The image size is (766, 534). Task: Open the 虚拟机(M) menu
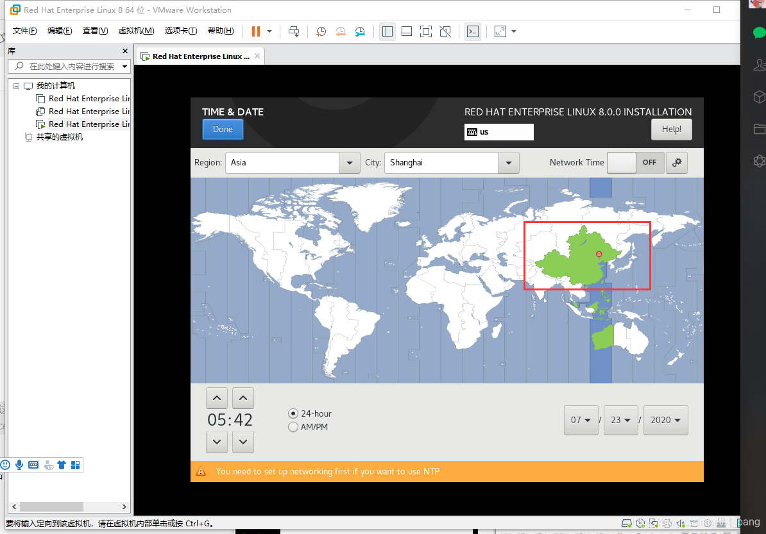(136, 31)
